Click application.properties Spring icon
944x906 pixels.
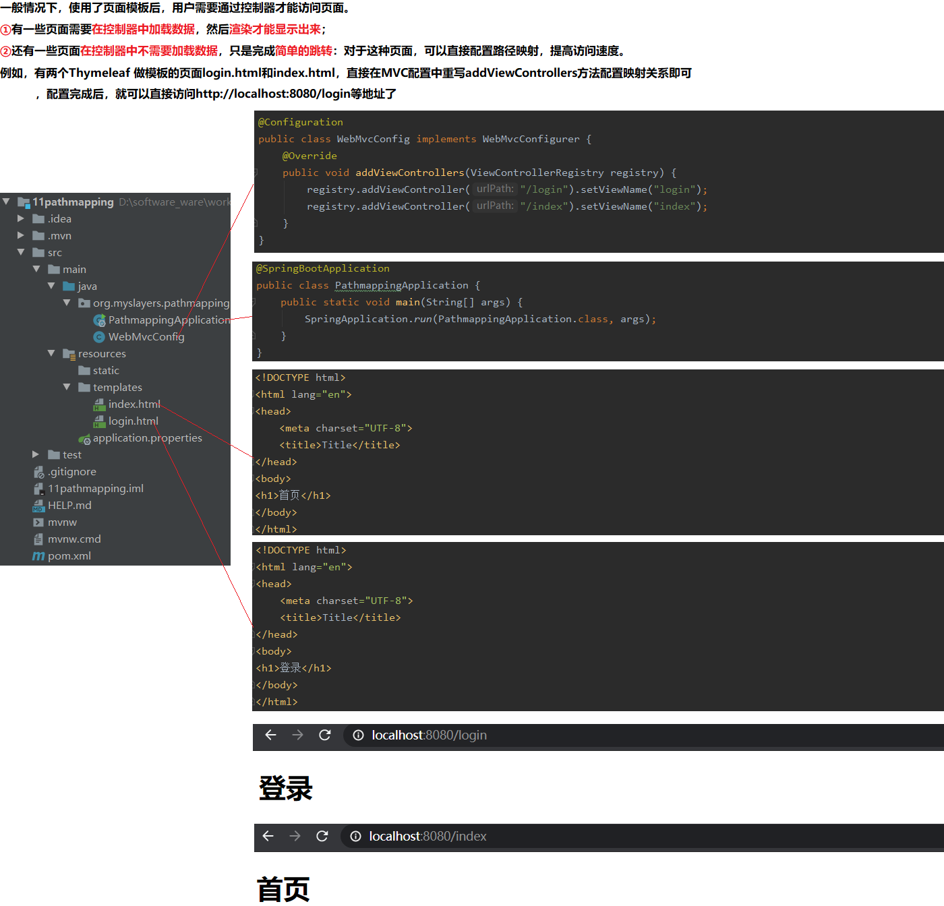(84, 439)
